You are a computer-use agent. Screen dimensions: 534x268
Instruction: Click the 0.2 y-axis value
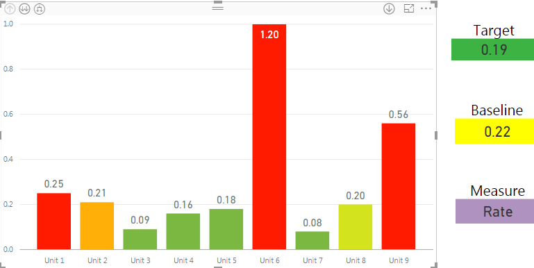click(8, 204)
